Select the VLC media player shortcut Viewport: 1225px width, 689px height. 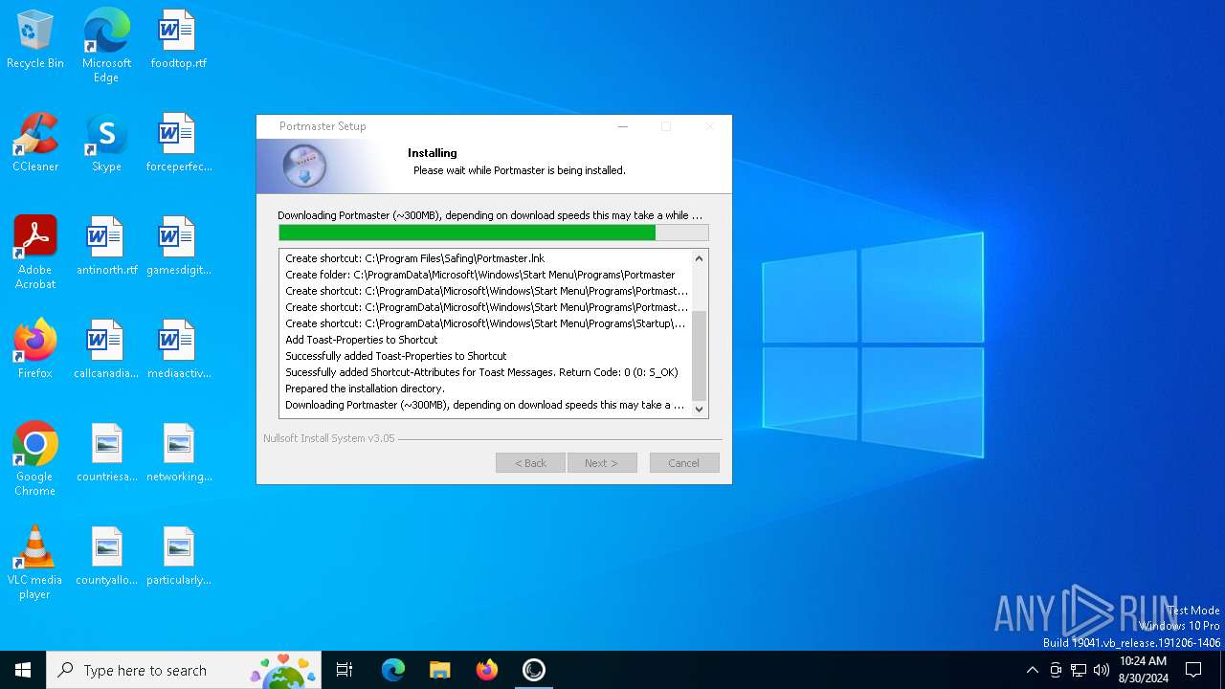35,563
